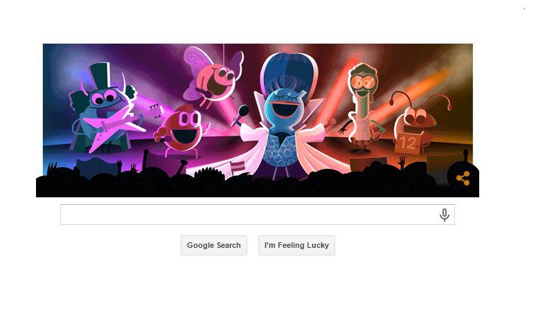The height and width of the screenshot is (324, 554).
Task: Click the red and white flag in the crowd
Action: click(238, 167)
